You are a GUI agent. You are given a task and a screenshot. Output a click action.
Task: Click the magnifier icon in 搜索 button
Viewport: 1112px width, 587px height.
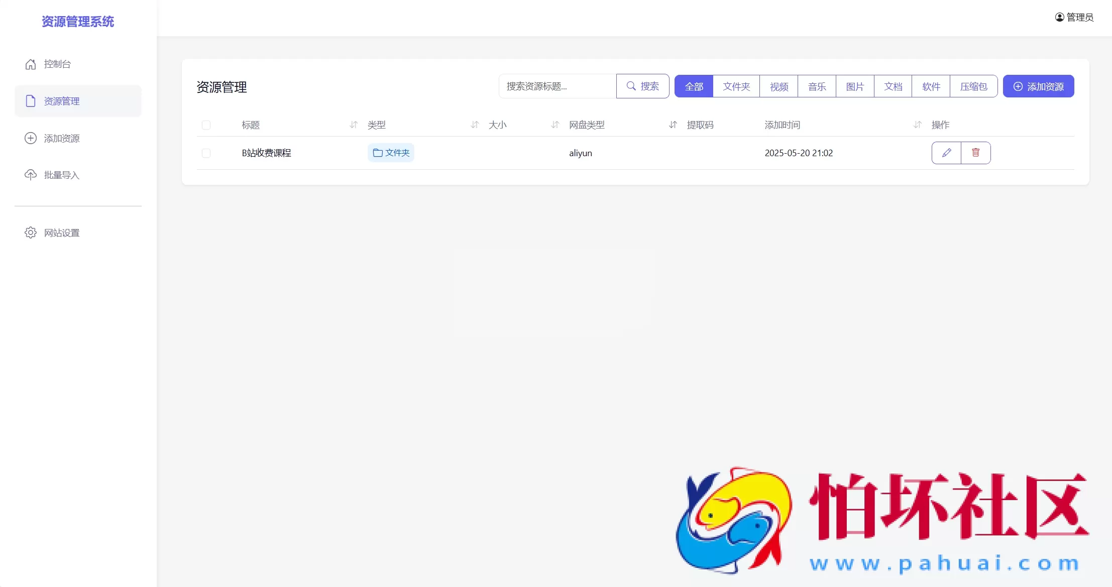point(631,86)
